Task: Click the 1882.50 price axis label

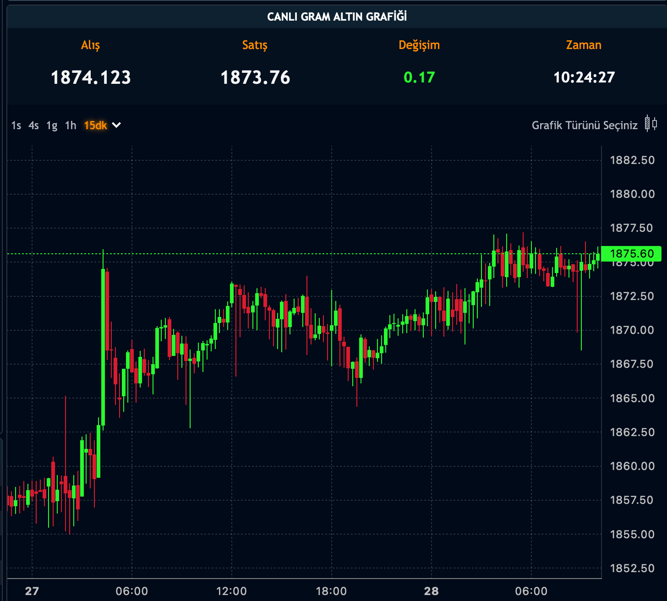Action: point(632,160)
